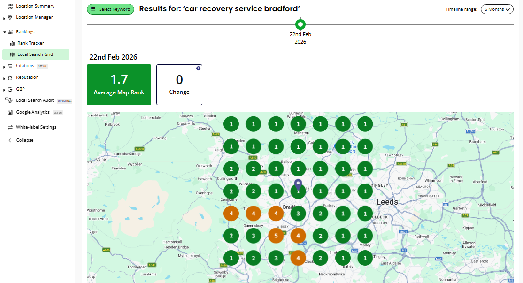This screenshot has width=523, height=283.
Task: Click the Location Summary grid icon
Action: (10, 6)
